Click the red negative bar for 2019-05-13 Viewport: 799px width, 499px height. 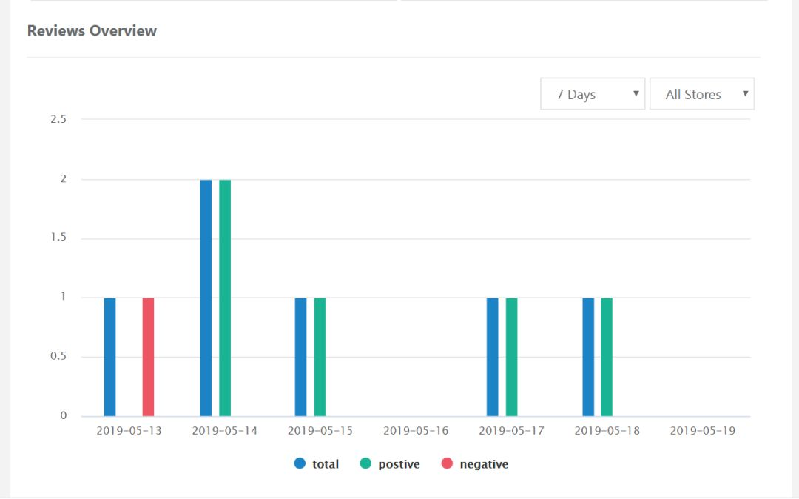[x=148, y=357]
